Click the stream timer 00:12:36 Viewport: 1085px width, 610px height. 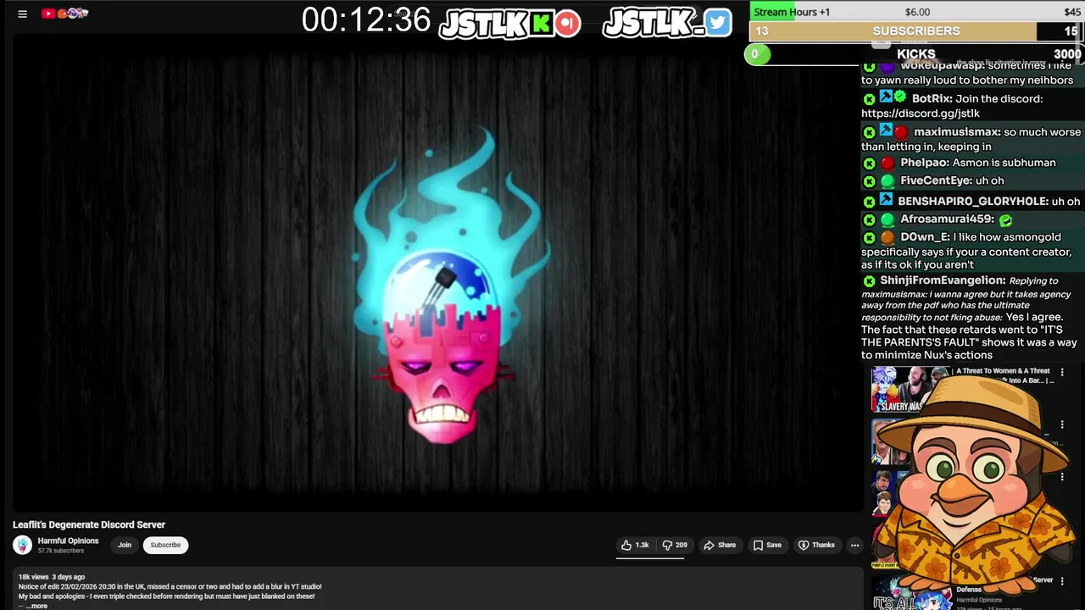366,20
